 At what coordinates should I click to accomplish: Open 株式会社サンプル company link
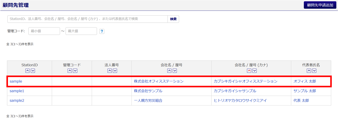pos(148,91)
